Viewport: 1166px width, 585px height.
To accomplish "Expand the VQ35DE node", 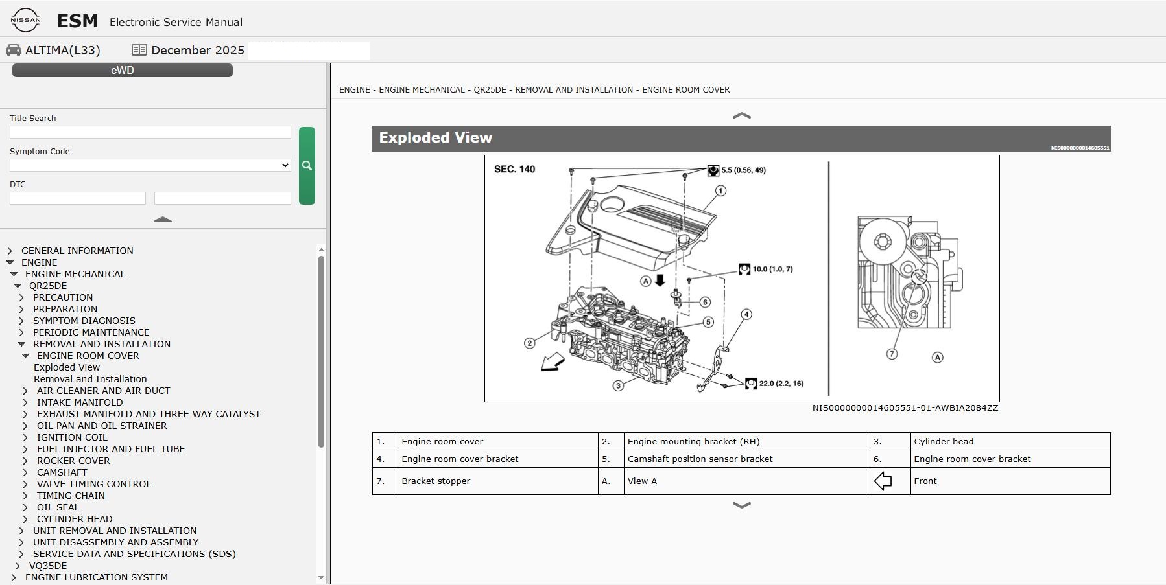I will [x=18, y=566].
